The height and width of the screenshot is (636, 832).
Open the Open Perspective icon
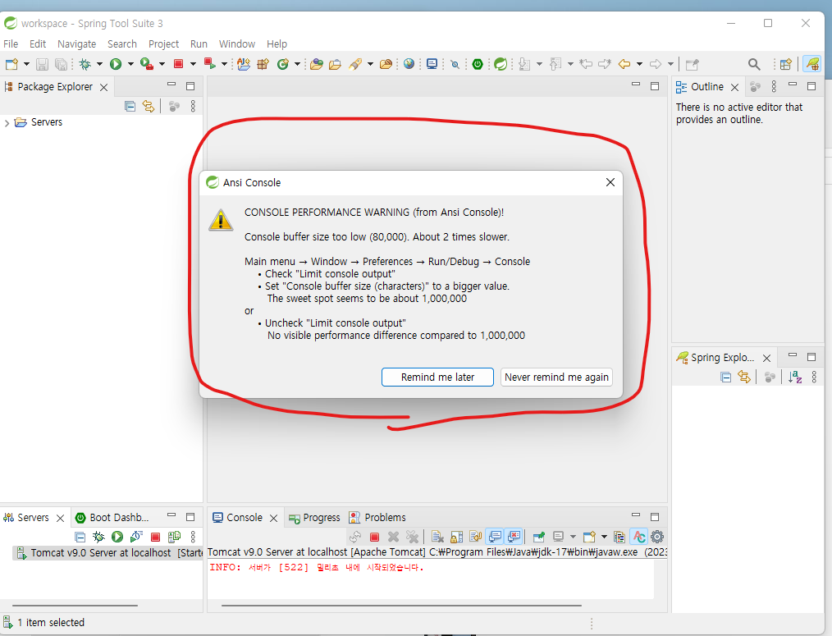(x=786, y=64)
